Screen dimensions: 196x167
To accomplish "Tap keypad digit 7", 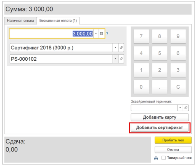I will pyautogui.click(x=141, y=36).
